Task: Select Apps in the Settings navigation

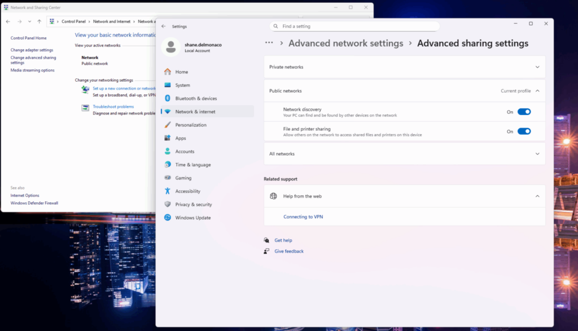Action: coord(181,138)
